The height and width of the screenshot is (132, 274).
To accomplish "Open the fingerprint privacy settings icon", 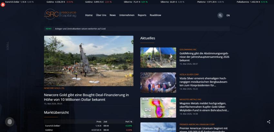I will [x=10, y=122].
